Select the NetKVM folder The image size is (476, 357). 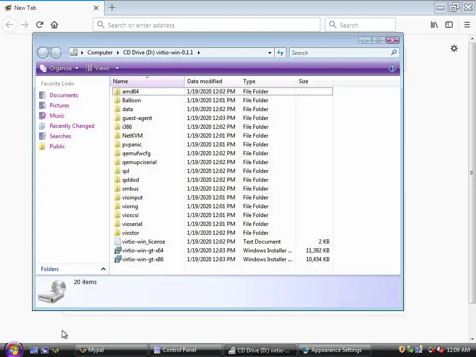(x=132, y=136)
